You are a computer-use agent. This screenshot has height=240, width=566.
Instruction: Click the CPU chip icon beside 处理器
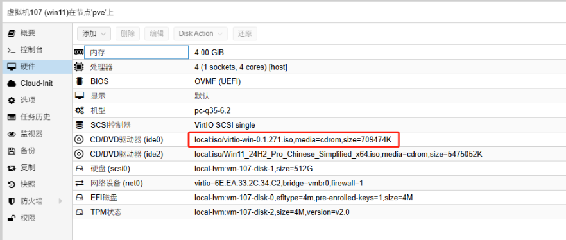[78, 67]
